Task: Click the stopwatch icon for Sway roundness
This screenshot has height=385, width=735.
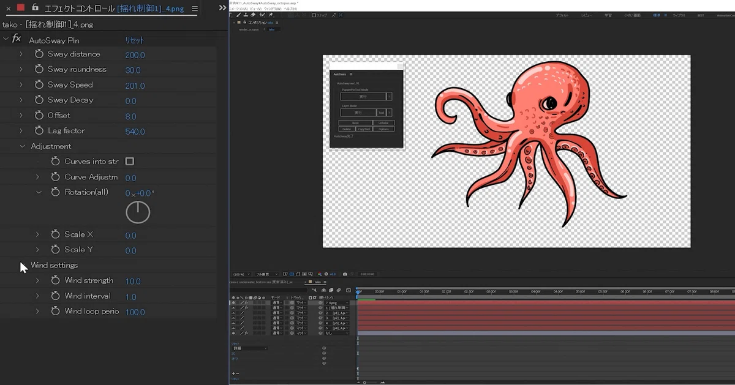Action: pyautogui.click(x=39, y=70)
